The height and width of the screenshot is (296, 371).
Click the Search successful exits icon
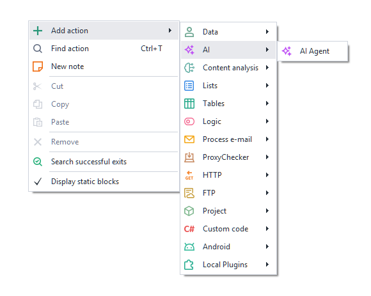[38, 162]
